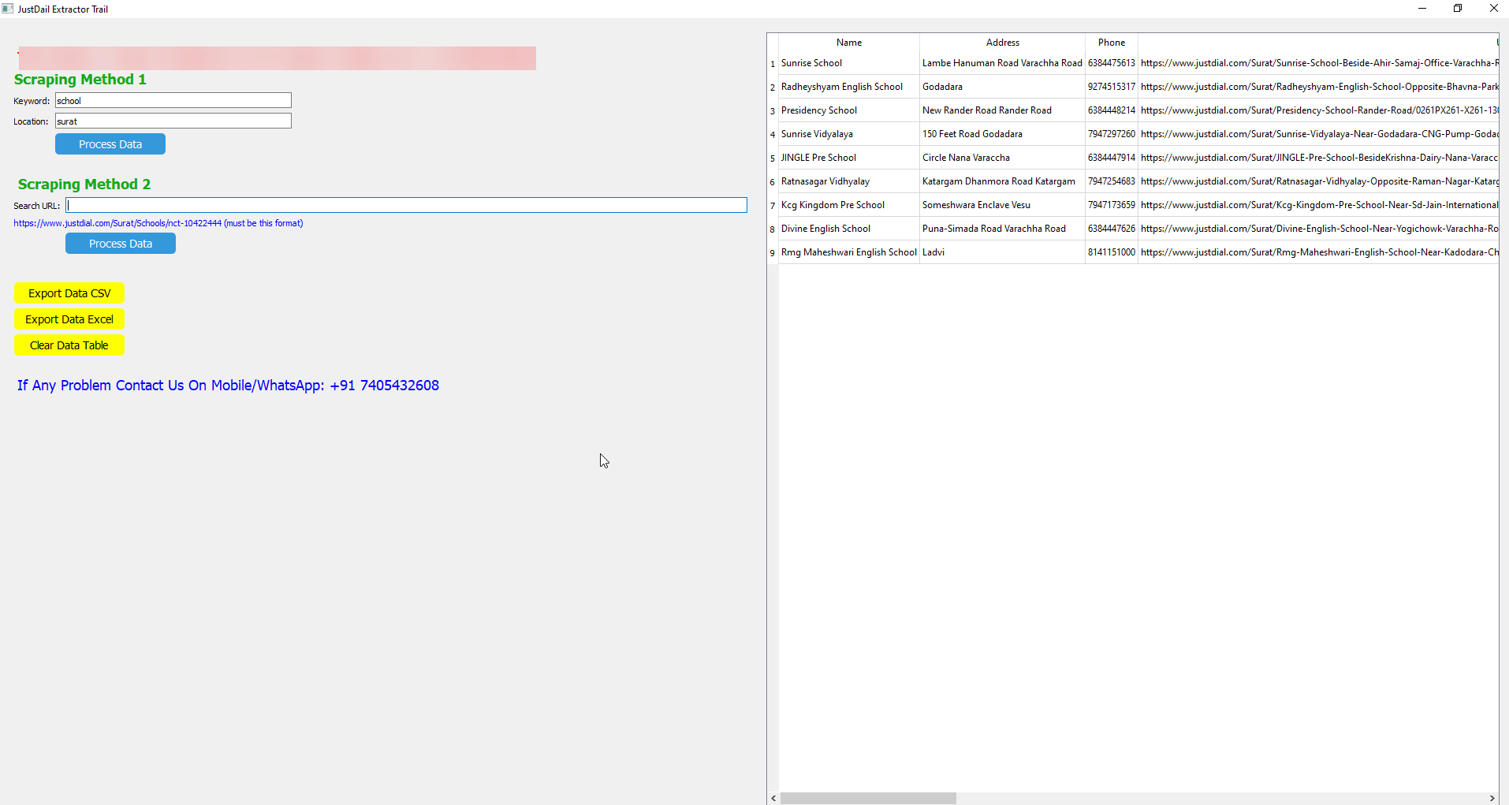1509x805 pixels.
Task: Select phone number 6384447914
Action: pyautogui.click(x=1112, y=158)
